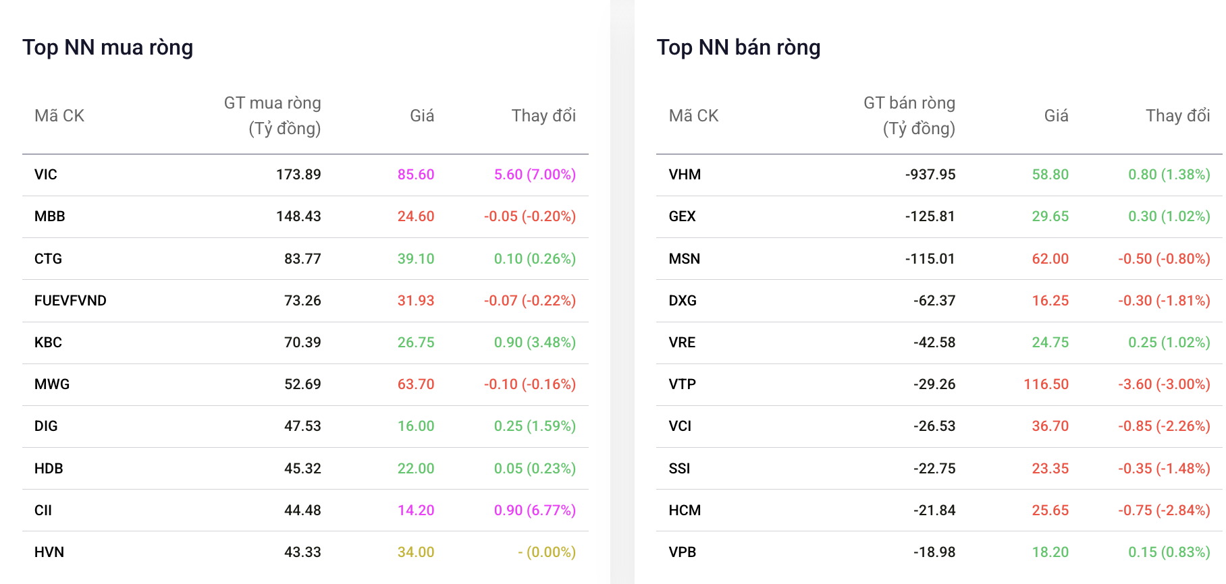Click VIC price 85.60
Image resolution: width=1226 pixels, height=584 pixels.
416,175
